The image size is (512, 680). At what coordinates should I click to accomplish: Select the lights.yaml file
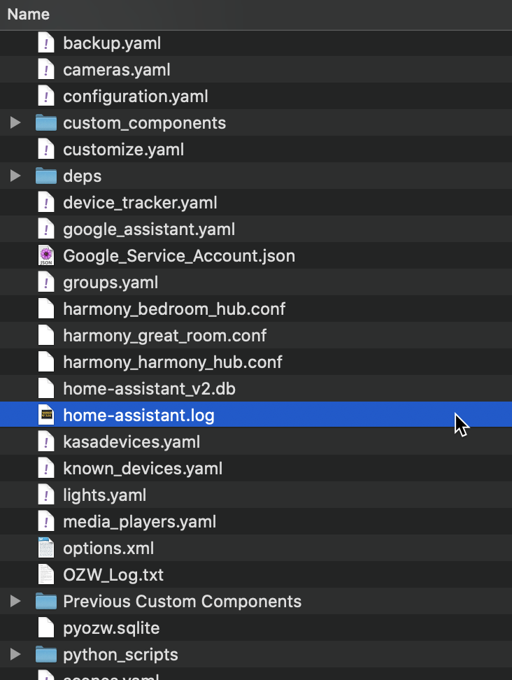[x=104, y=495]
